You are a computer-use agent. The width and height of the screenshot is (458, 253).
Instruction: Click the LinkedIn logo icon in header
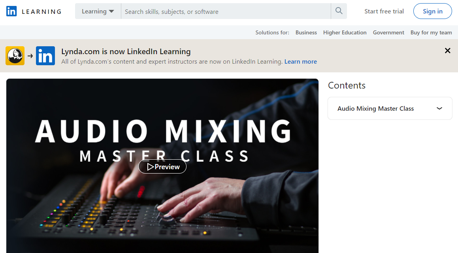(11, 11)
